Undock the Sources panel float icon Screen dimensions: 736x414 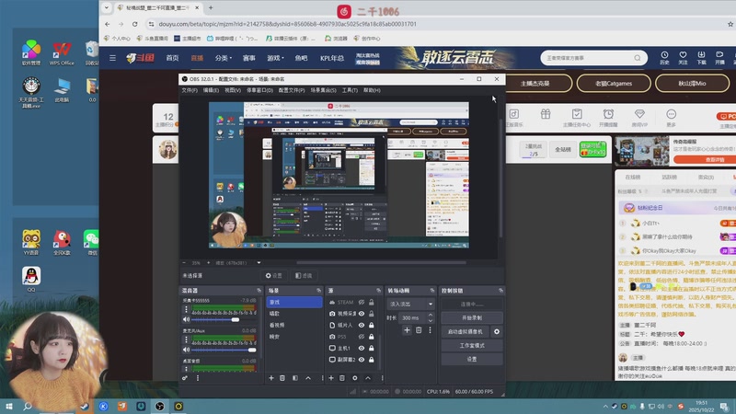click(378, 291)
